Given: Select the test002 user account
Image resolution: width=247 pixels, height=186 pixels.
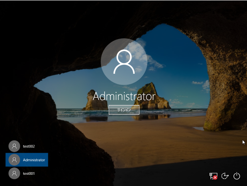Looking at the screenshot, I should point(27,146).
